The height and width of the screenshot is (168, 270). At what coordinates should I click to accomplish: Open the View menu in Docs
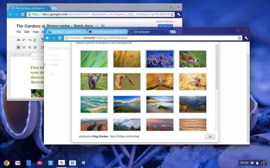tap(36, 32)
